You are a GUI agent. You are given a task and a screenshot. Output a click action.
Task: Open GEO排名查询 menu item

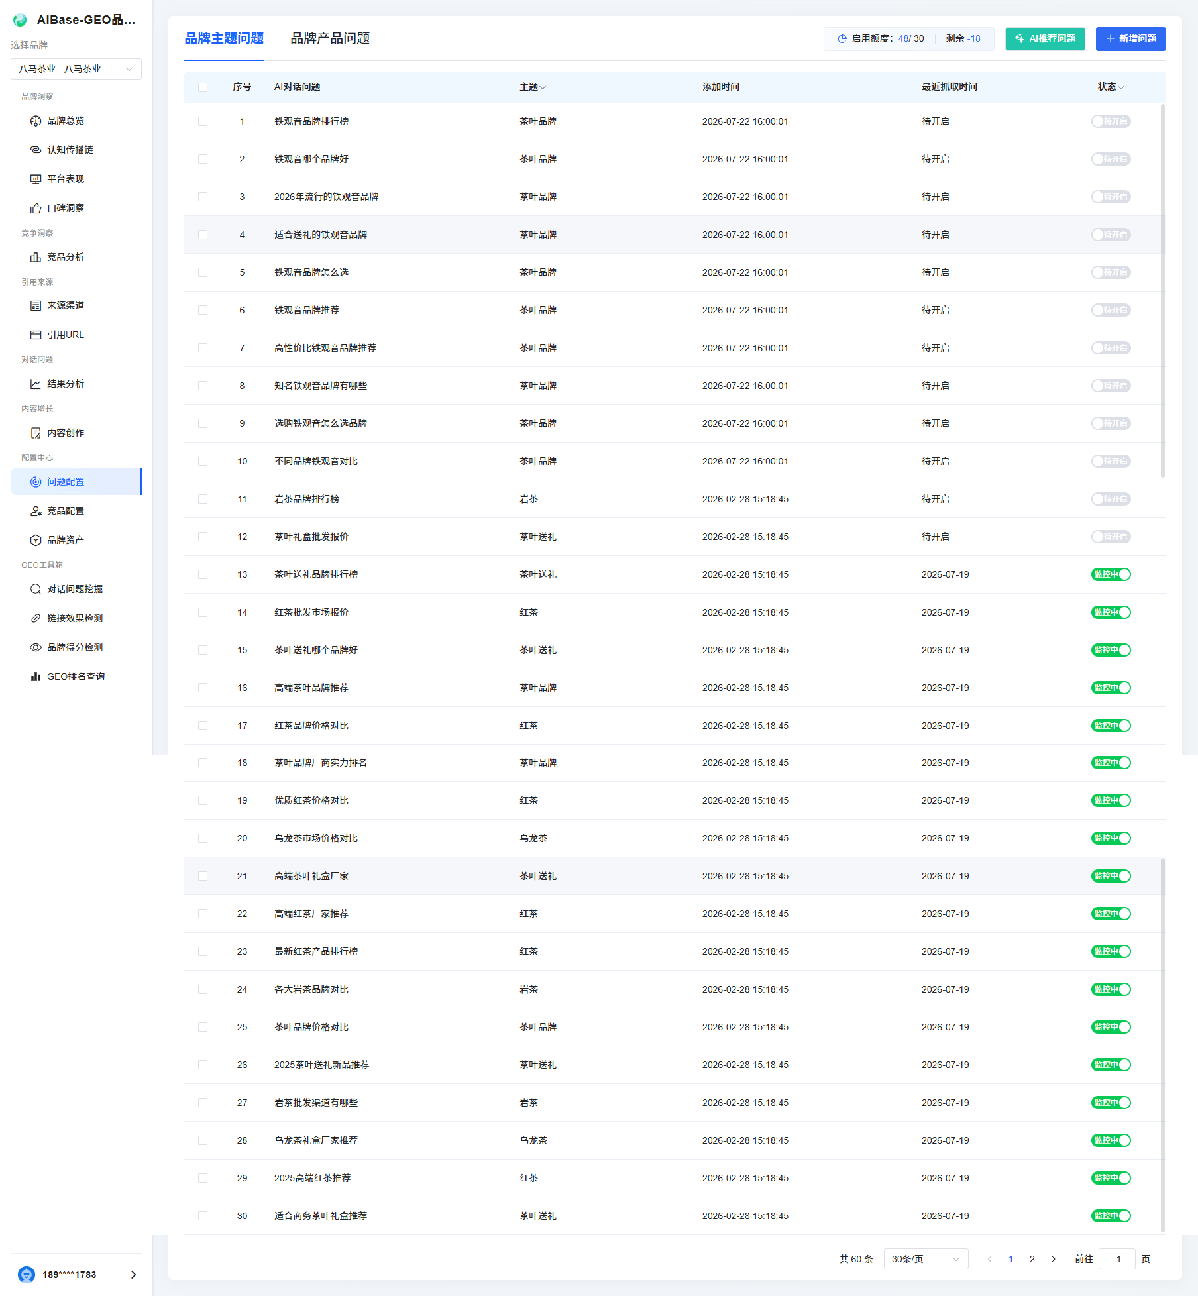(76, 676)
